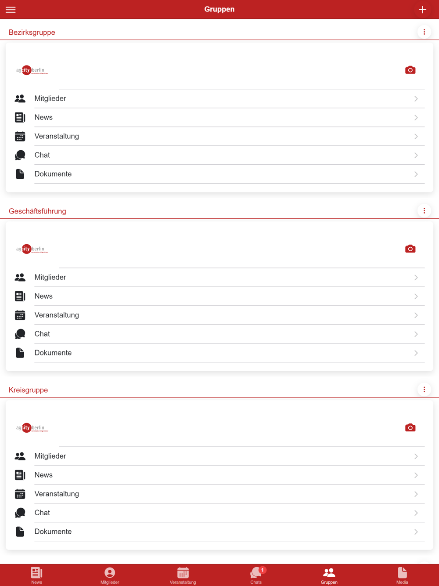Open more options for the Geschäftsführung group
Viewport: 439px width, 586px height.
tap(424, 211)
